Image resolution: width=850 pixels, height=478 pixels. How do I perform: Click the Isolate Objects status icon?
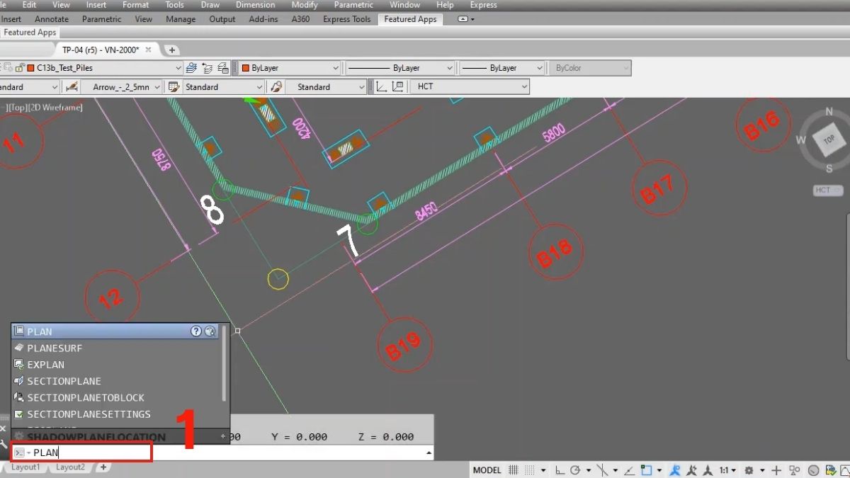click(794, 470)
